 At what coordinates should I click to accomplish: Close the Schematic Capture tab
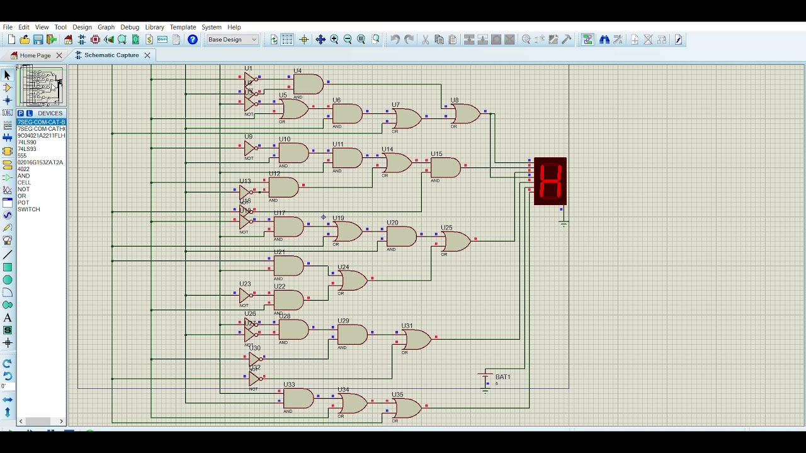tap(147, 55)
